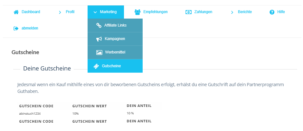
Task: Click the Hilfe question mark icon
Action: (x=272, y=12)
